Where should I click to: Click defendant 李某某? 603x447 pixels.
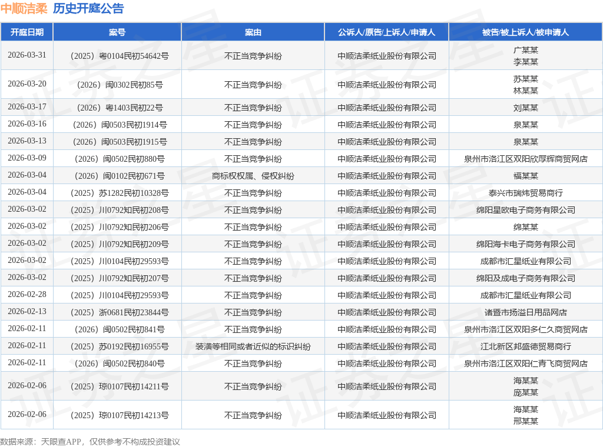(x=526, y=62)
